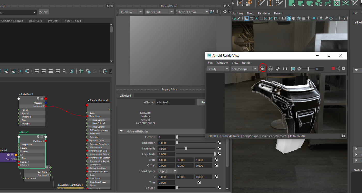
Task: Toggle solo S button on aiNoise1 node
Action: pos(38,136)
